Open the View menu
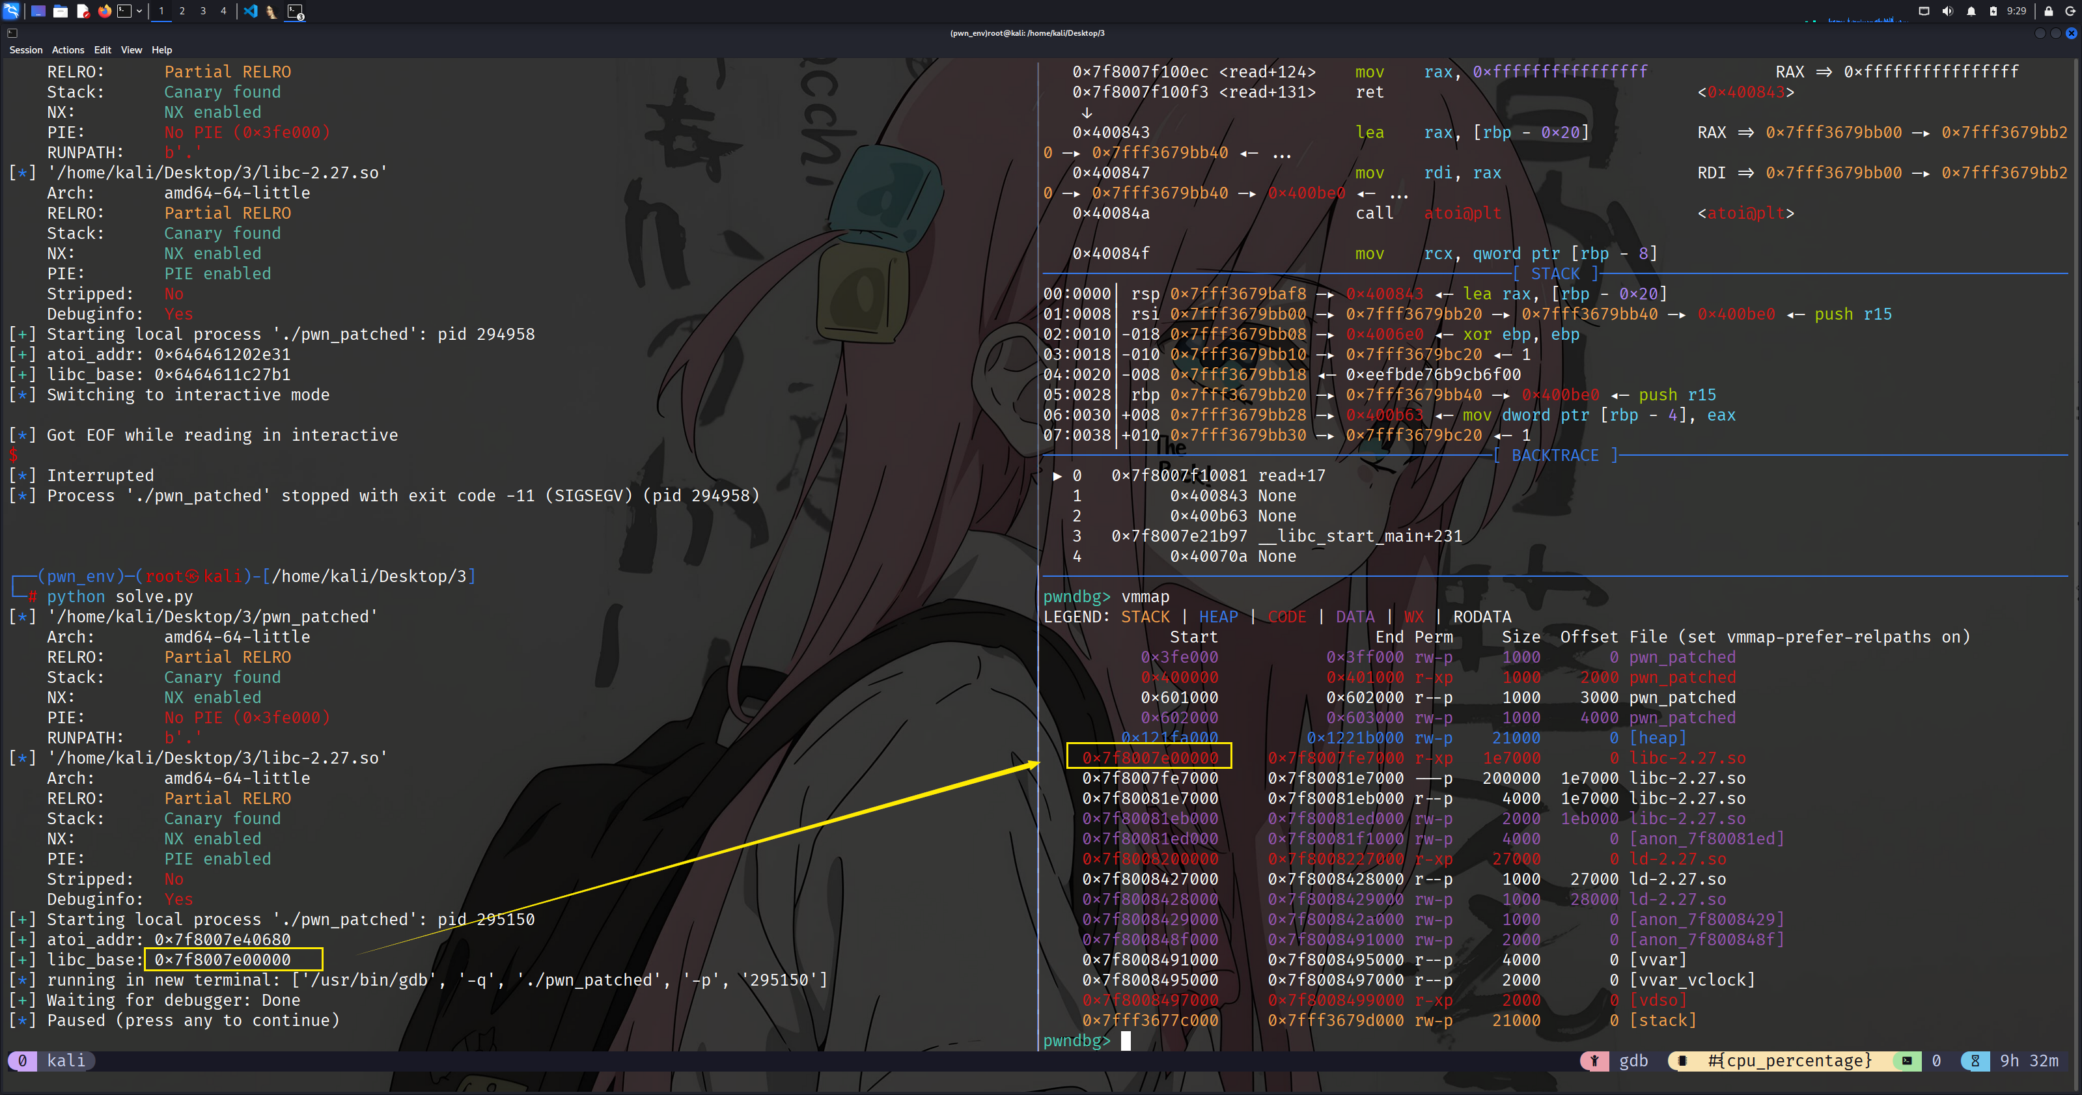 [x=132, y=50]
